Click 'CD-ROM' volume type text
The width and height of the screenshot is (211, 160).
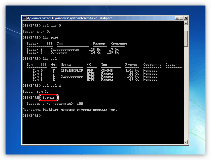pos(107,71)
